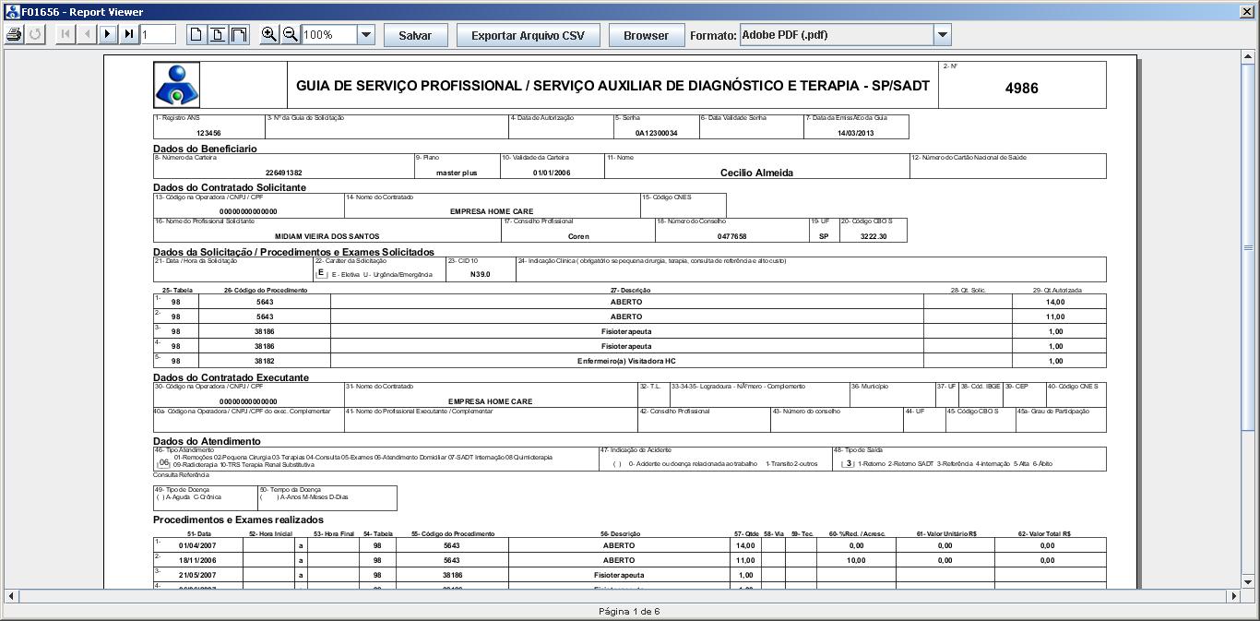The width and height of the screenshot is (1260, 621).
Task: Click the council value Coren
Action: [x=578, y=236]
